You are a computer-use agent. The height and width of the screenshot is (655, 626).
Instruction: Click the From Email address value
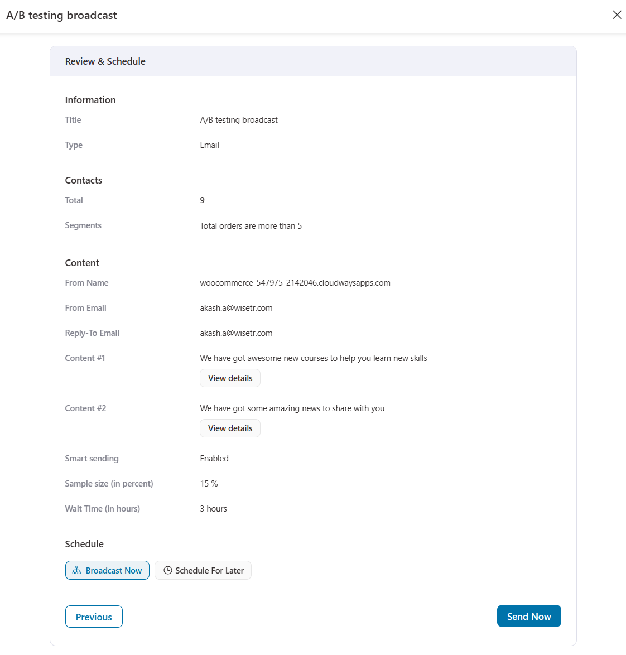click(x=236, y=308)
